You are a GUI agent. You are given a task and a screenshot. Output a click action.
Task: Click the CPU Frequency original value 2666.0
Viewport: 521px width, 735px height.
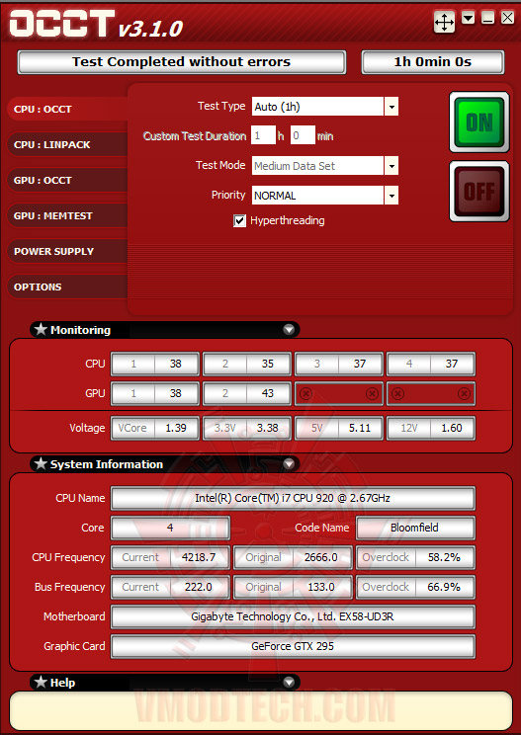321,557
